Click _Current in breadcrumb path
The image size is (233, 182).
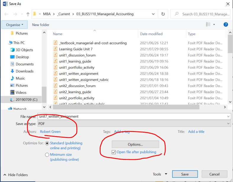(x=64, y=14)
